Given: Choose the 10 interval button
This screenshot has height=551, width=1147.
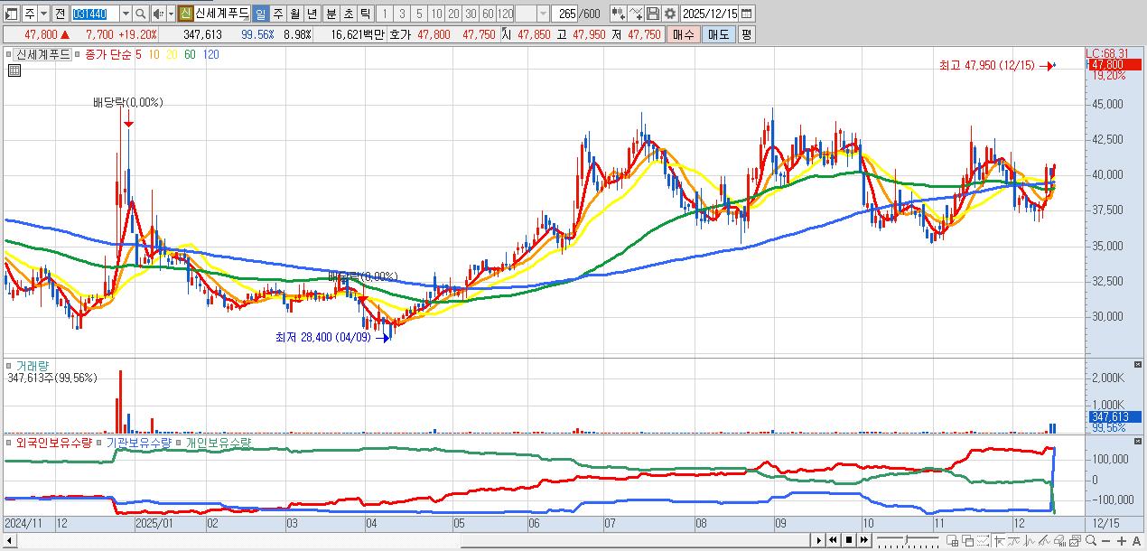Looking at the screenshot, I should click(x=436, y=14).
